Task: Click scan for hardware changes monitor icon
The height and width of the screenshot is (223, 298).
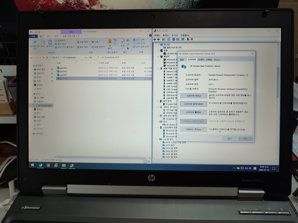Action: (x=183, y=39)
